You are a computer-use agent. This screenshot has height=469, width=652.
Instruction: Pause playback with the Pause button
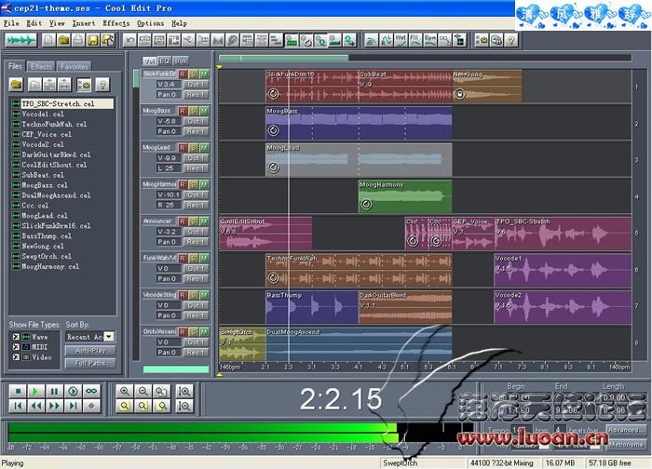[54, 391]
